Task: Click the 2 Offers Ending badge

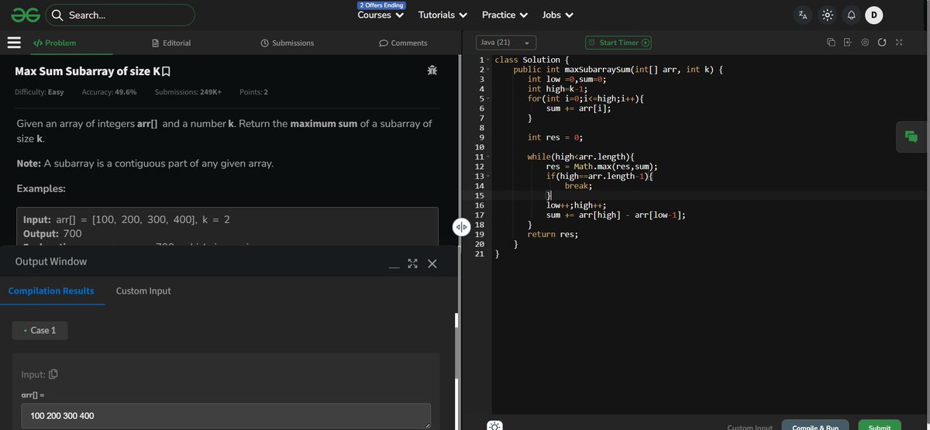Action: point(381,5)
